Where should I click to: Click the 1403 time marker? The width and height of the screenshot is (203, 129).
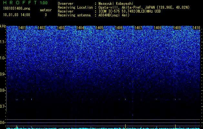61,28
